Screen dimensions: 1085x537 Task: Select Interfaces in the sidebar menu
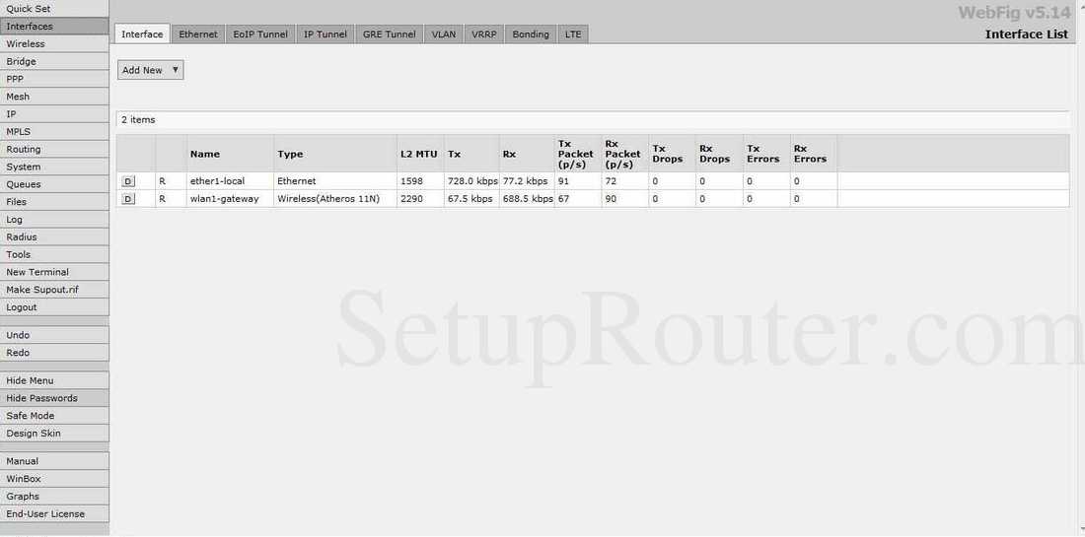point(54,27)
